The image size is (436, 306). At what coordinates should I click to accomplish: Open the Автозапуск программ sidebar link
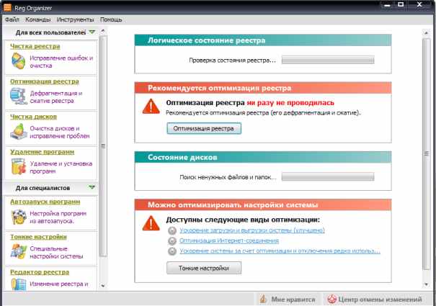coord(45,202)
